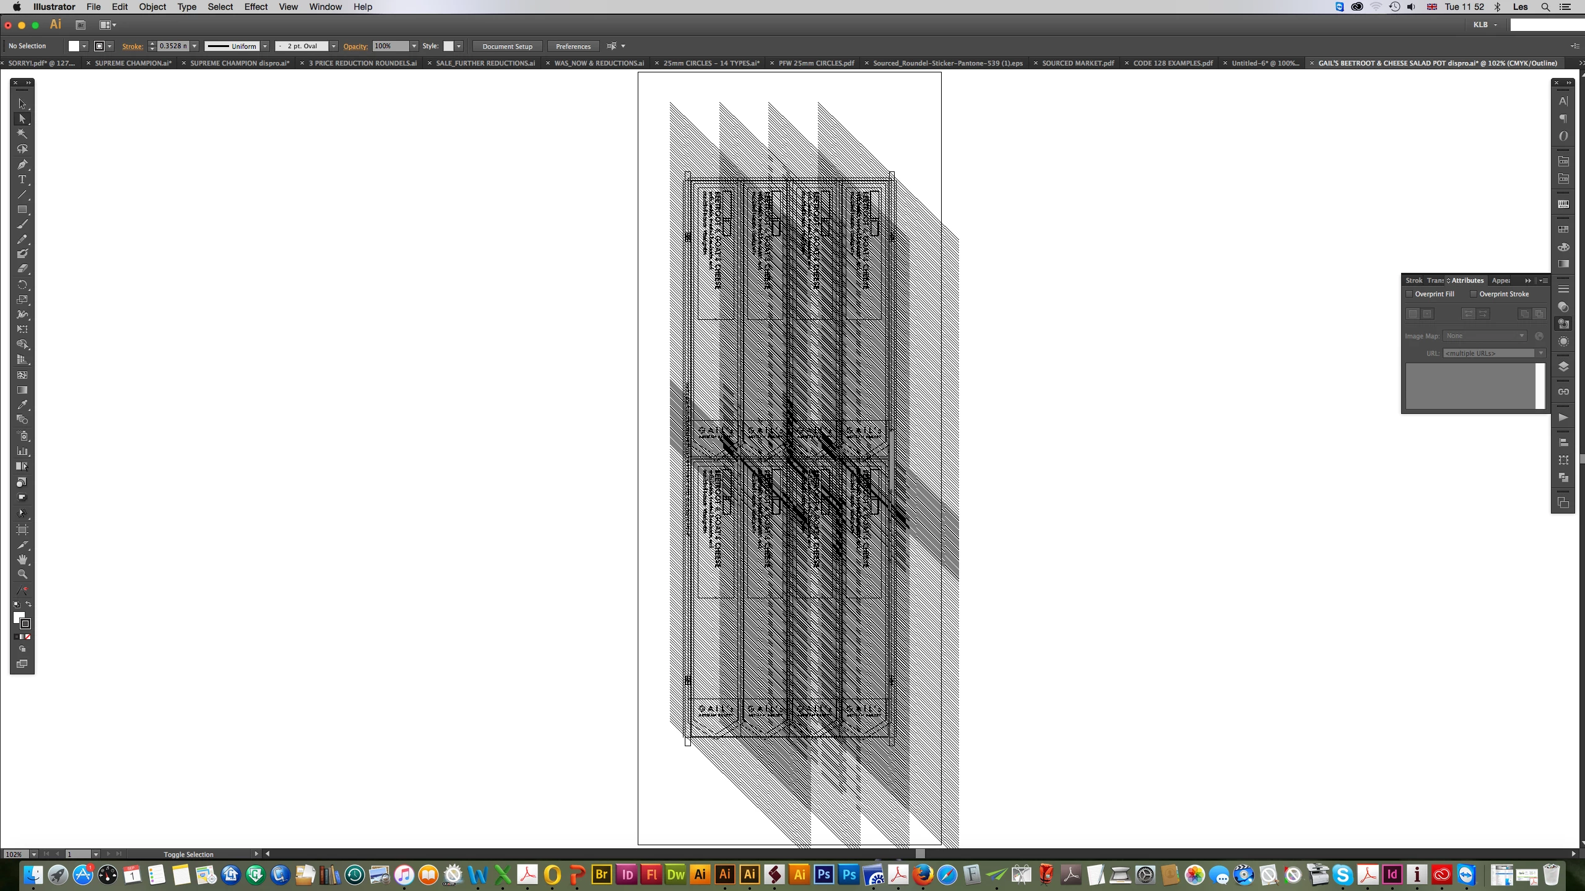Enable the Overprint Fill checkbox
The height and width of the screenshot is (891, 1585).
click(1410, 294)
